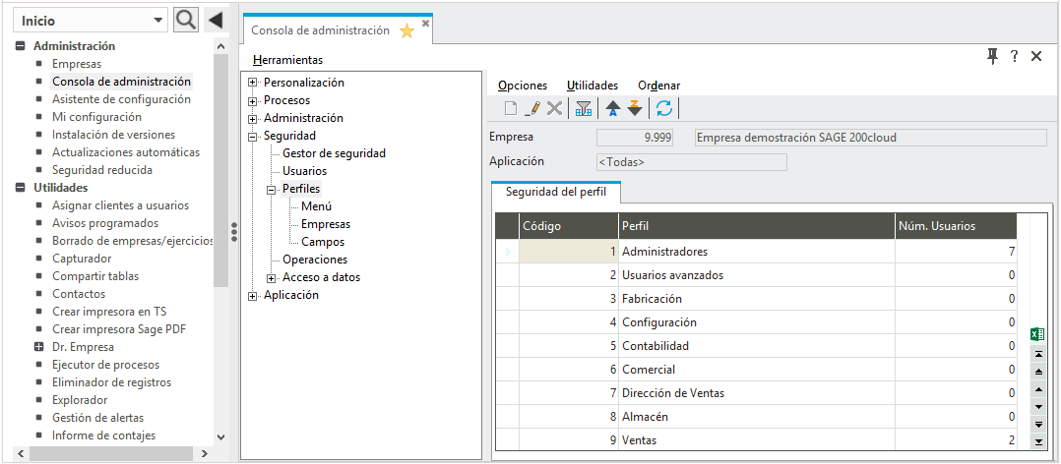Screen dimensions: 1061x464
Task: Jump to first record in grid navigator
Action: [x=1038, y=355]
